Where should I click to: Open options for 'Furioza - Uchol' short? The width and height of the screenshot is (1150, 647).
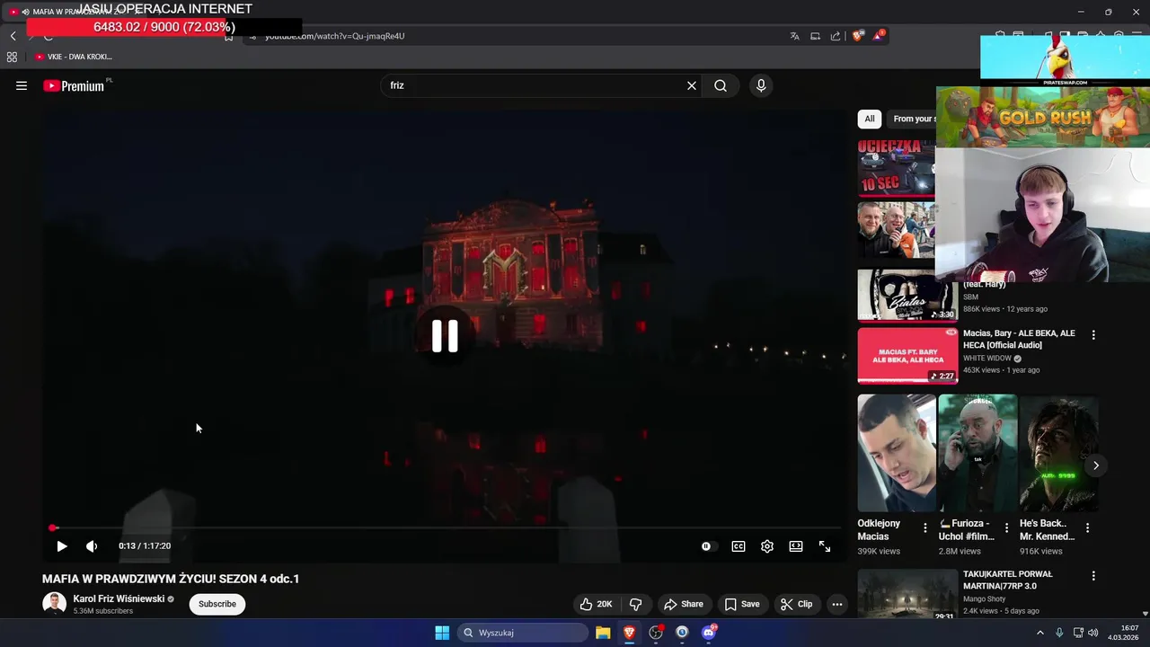(1006, 528)
